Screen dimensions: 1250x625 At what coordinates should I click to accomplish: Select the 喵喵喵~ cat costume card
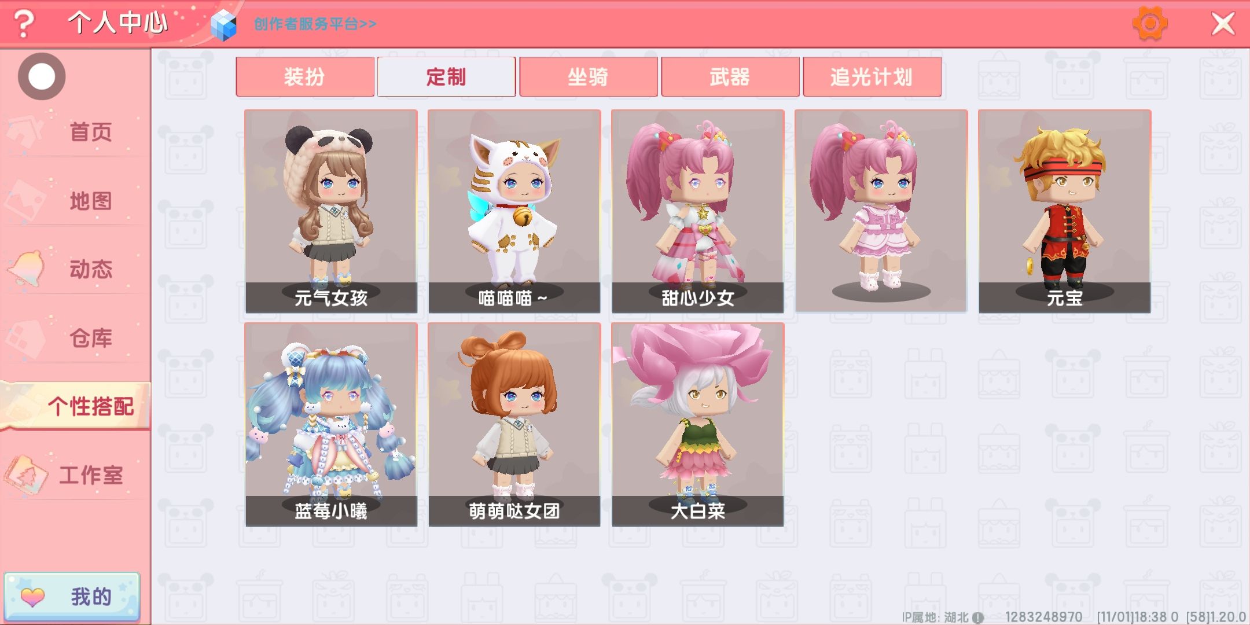coord(514,211)
